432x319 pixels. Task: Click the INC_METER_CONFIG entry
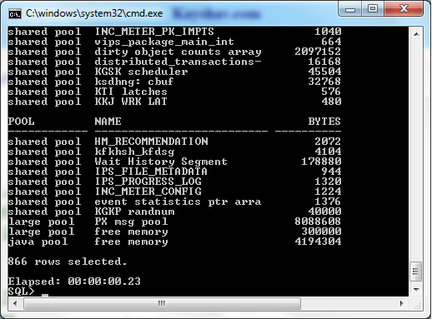148,192
